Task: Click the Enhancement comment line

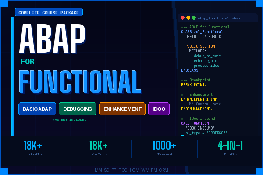Action: pyautogui.click(x=197, y=94)
